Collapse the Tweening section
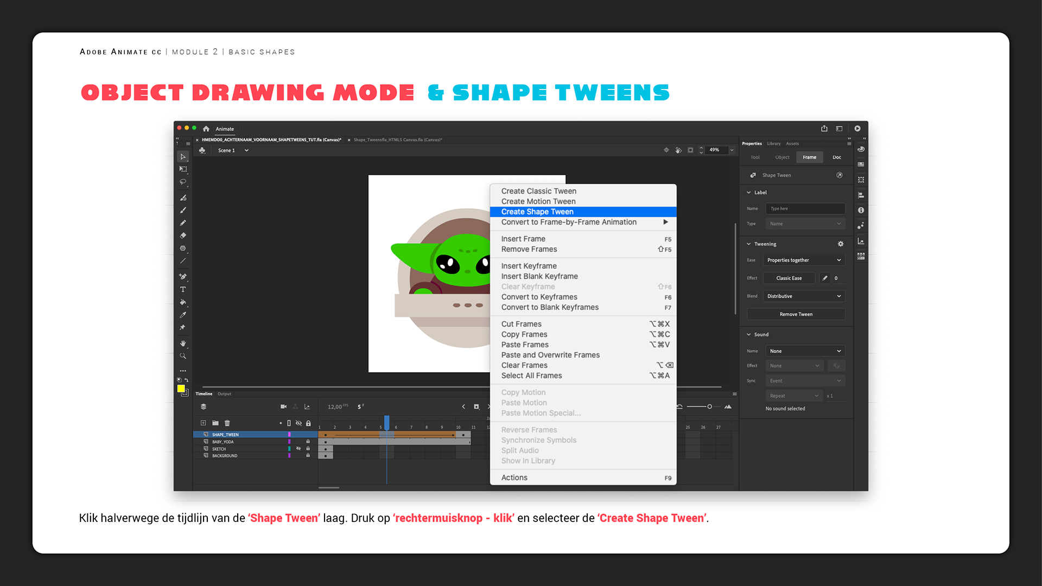1042x586 pixels. (749, 244)
